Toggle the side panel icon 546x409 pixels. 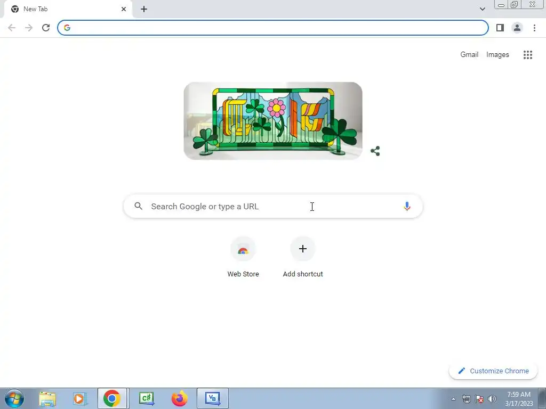(500, 28)
